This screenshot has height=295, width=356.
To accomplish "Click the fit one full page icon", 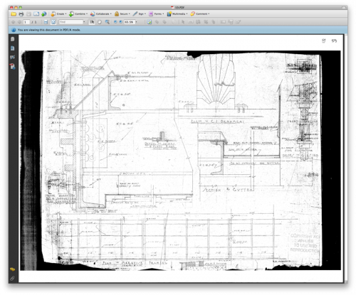I will tap(53, 22).
